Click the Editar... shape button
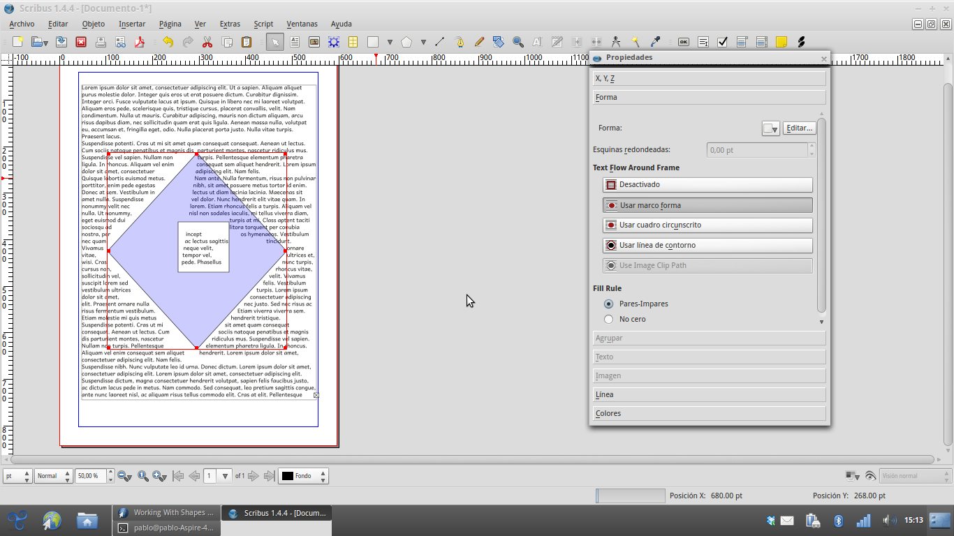954x536 pixels. tap(799, 128)
